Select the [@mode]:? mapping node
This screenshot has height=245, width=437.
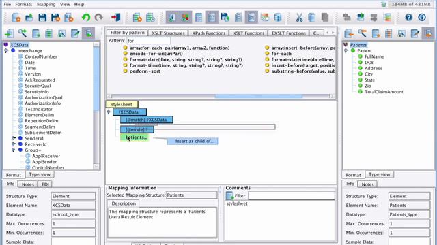tap(137, 130)
